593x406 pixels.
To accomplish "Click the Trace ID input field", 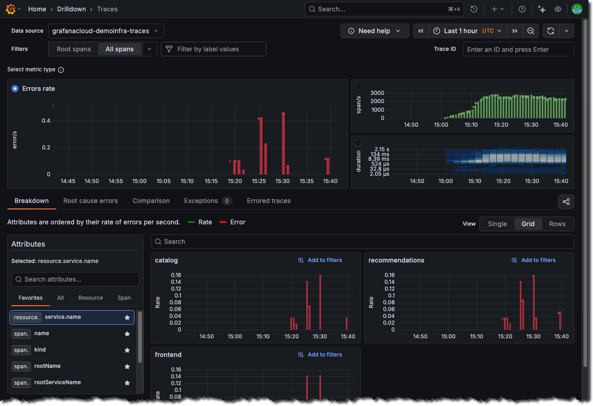I will [518, 49].
